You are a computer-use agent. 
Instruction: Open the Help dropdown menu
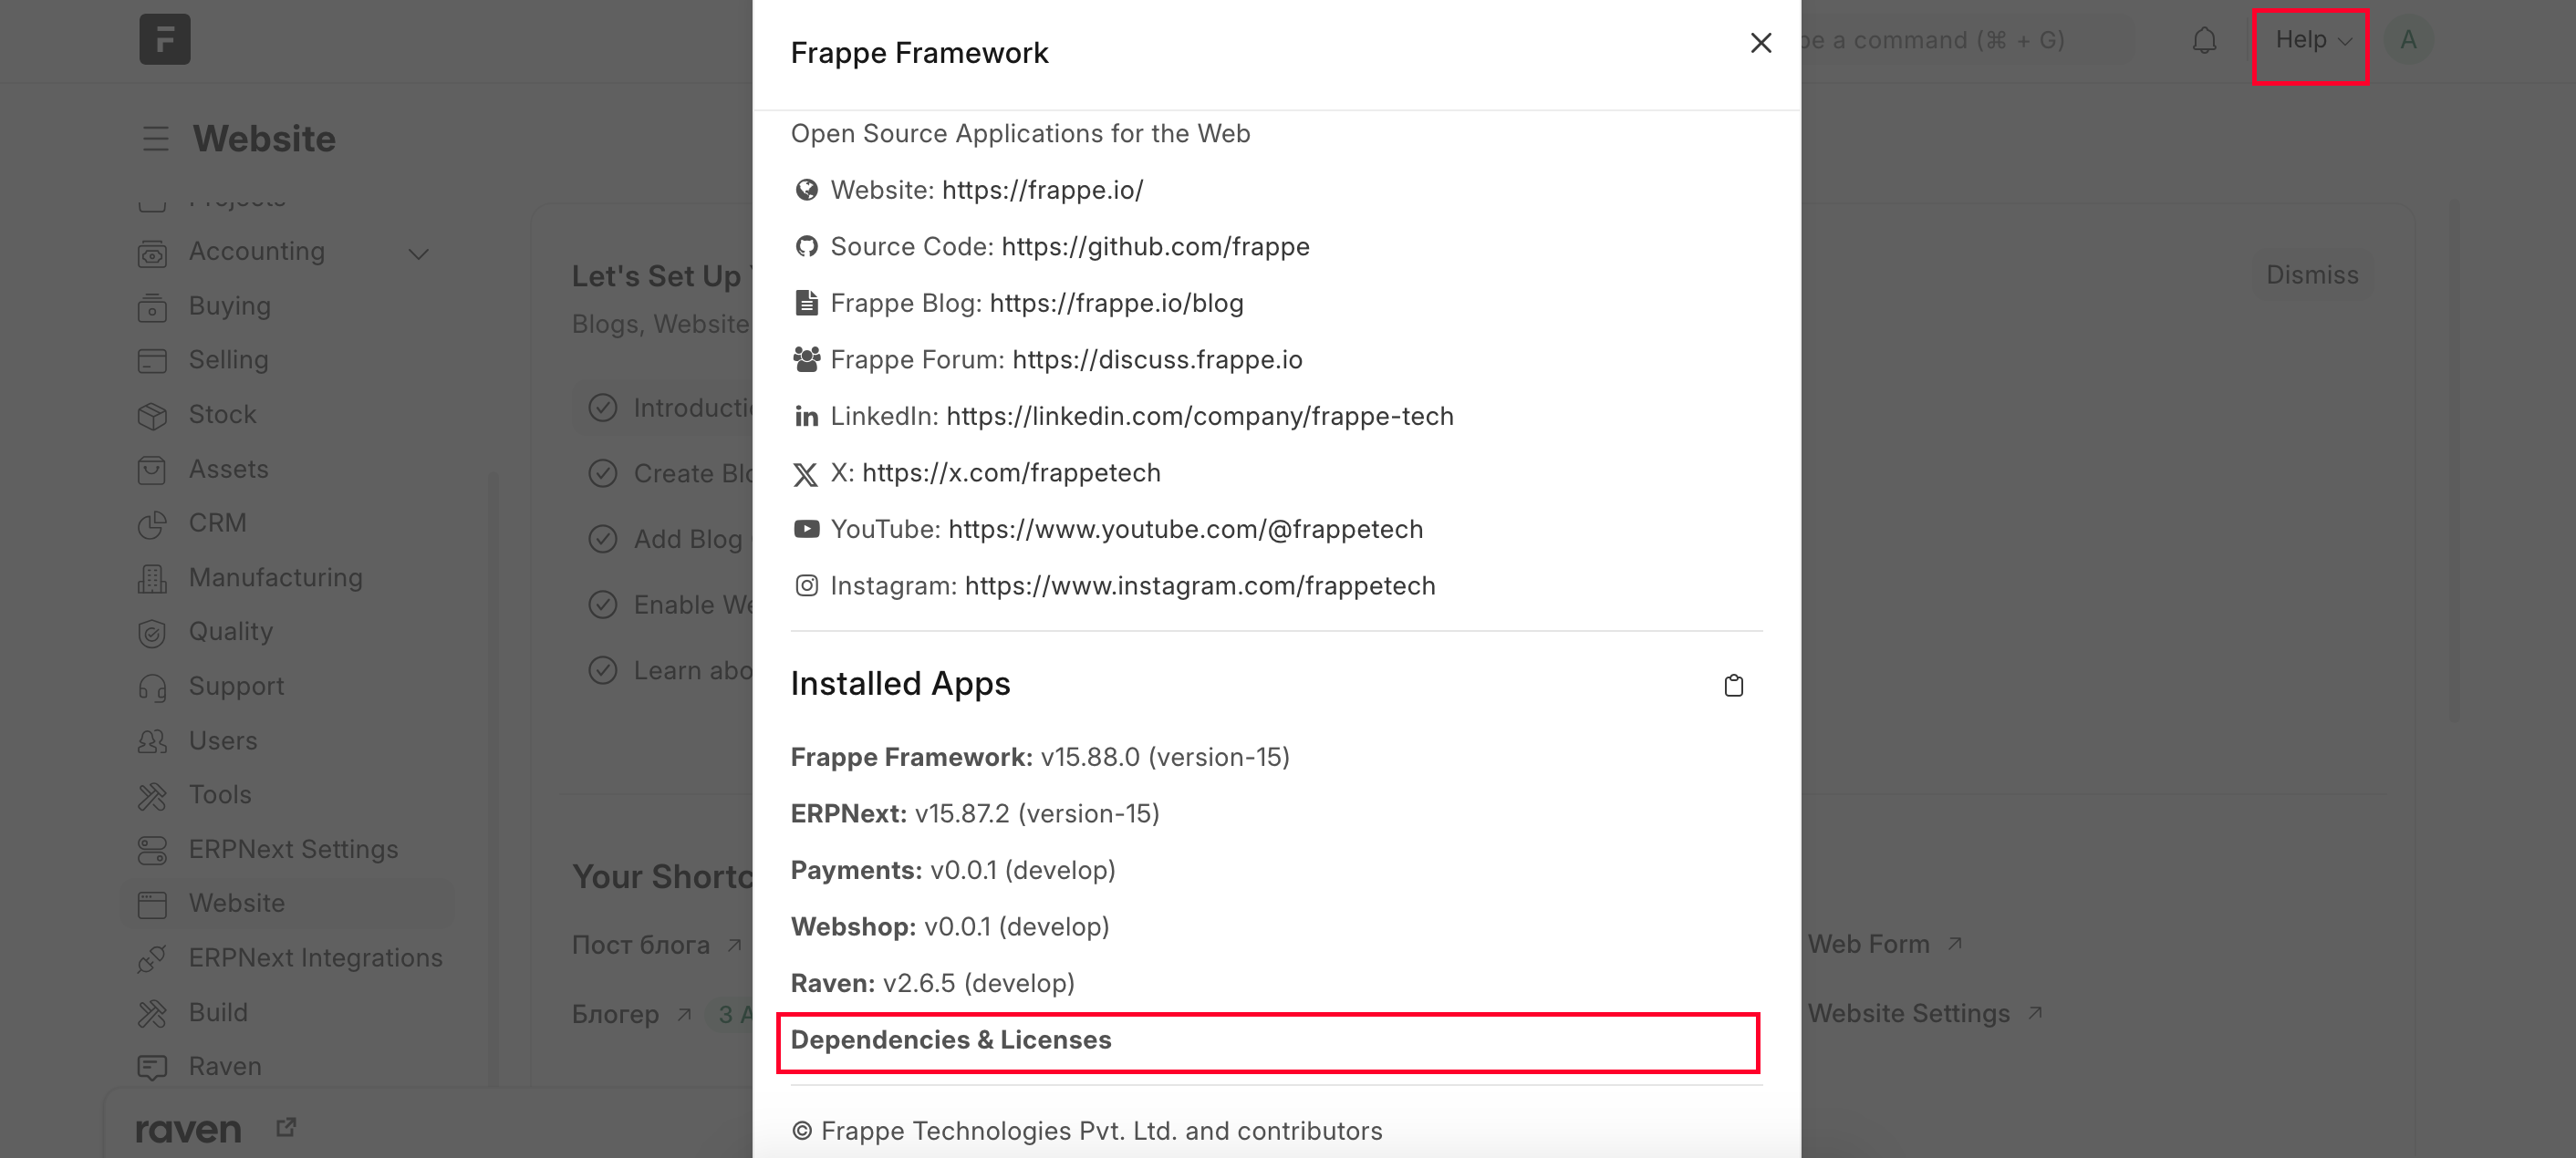click(2311, 41)
